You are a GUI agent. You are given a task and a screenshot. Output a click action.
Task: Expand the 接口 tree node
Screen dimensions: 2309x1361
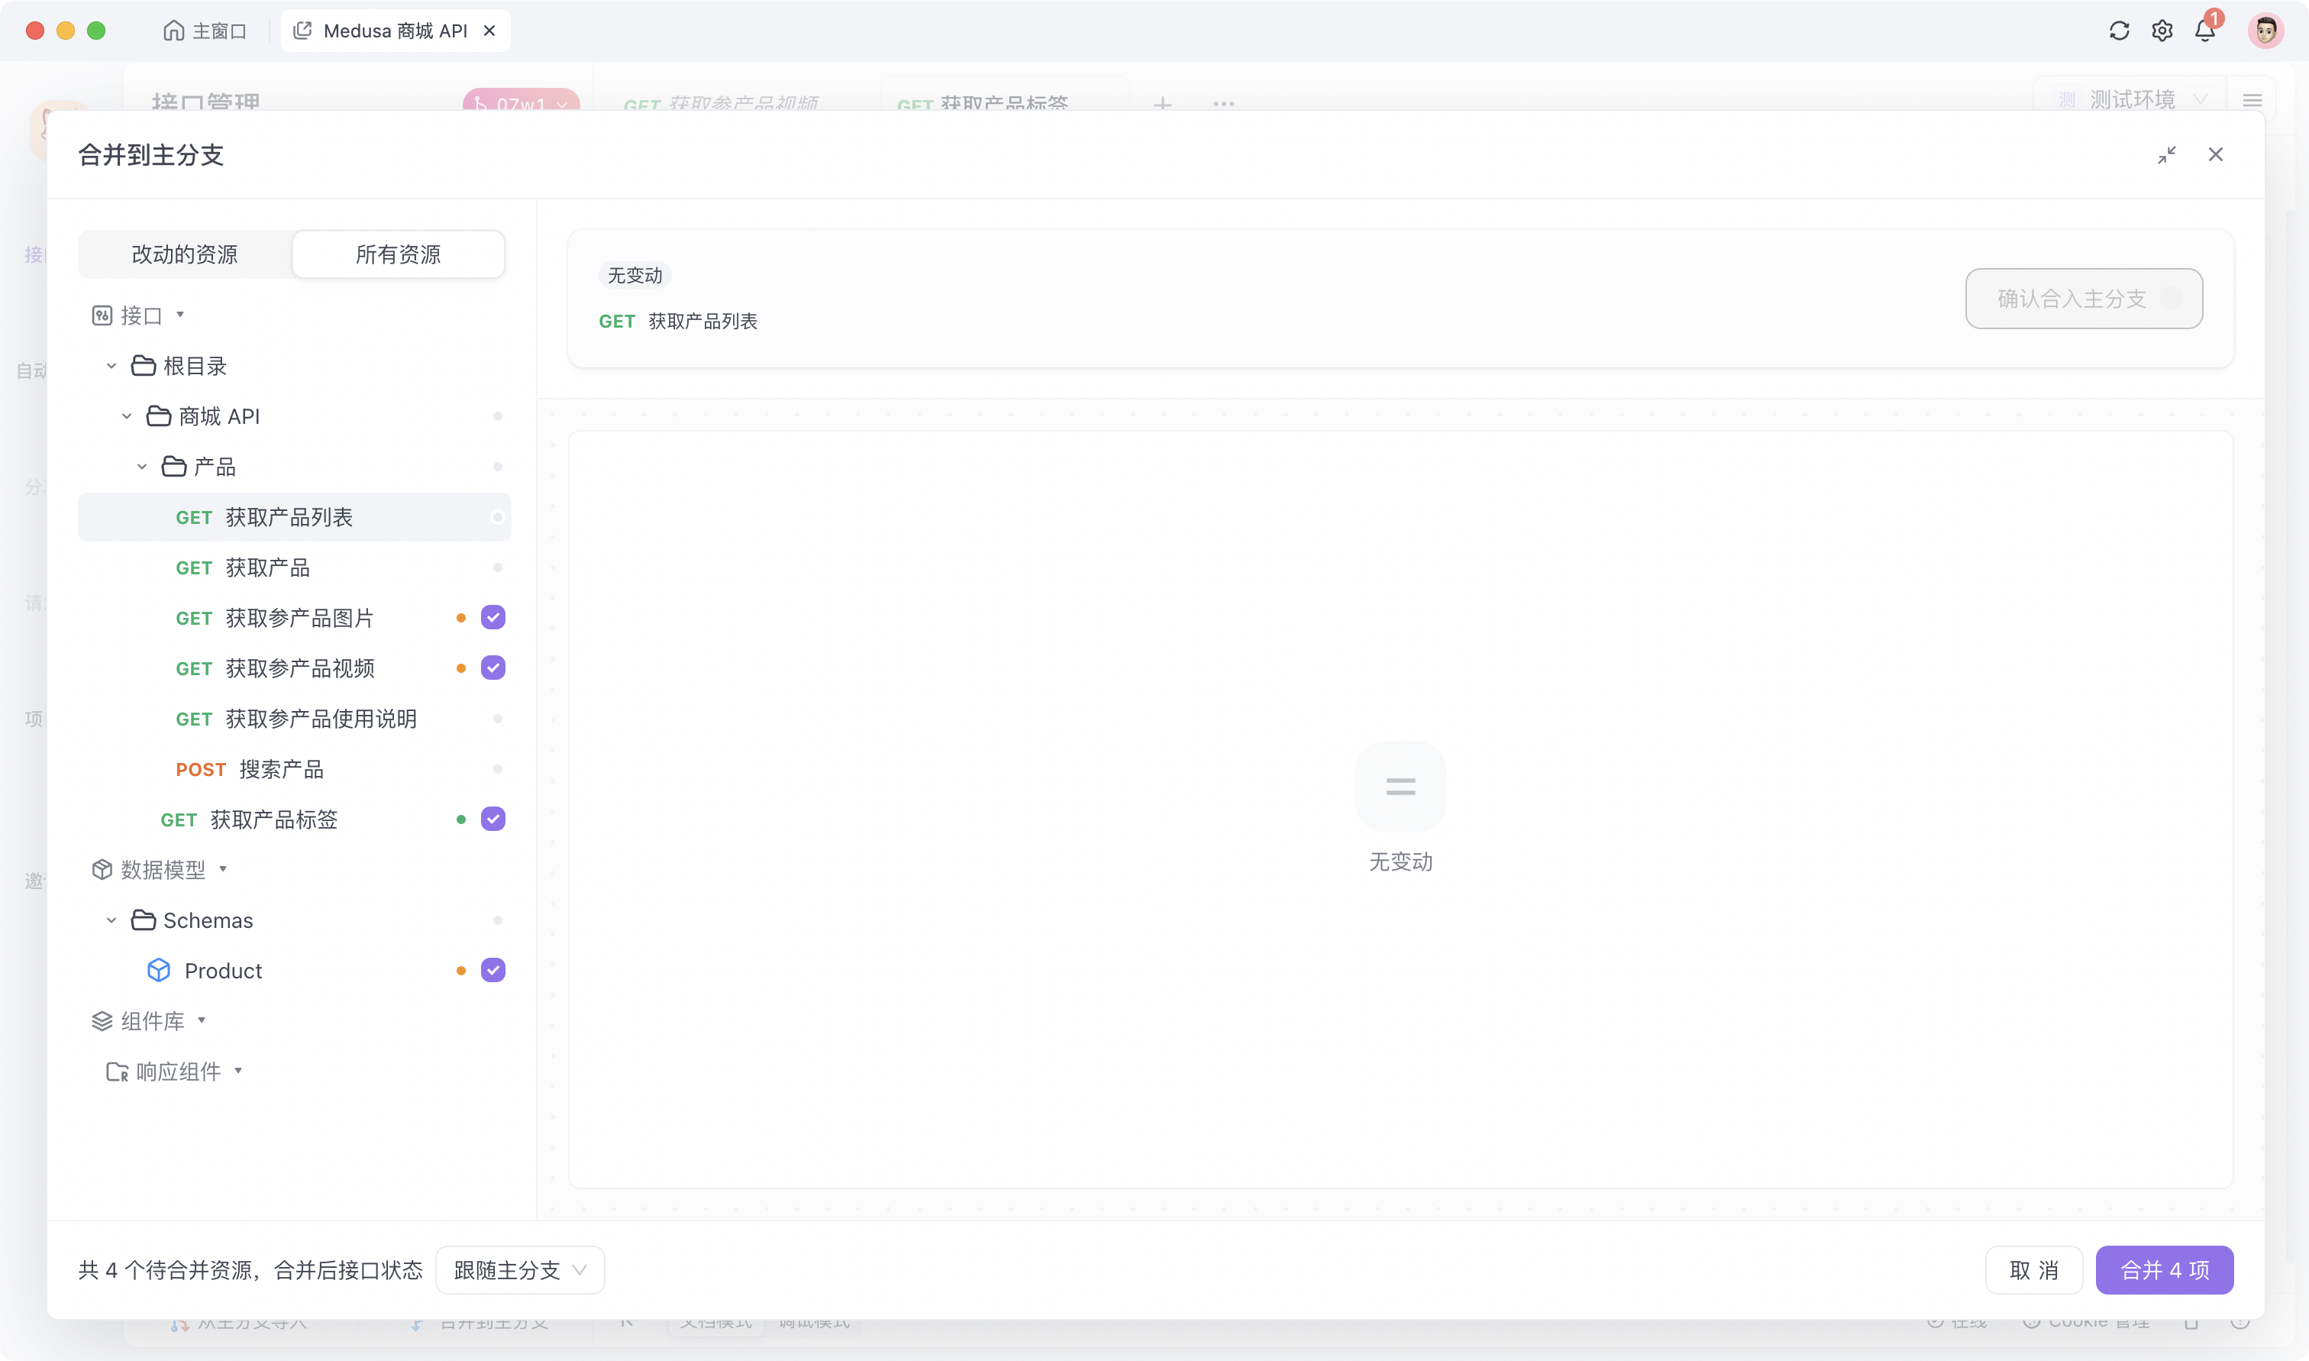point(183,315)
